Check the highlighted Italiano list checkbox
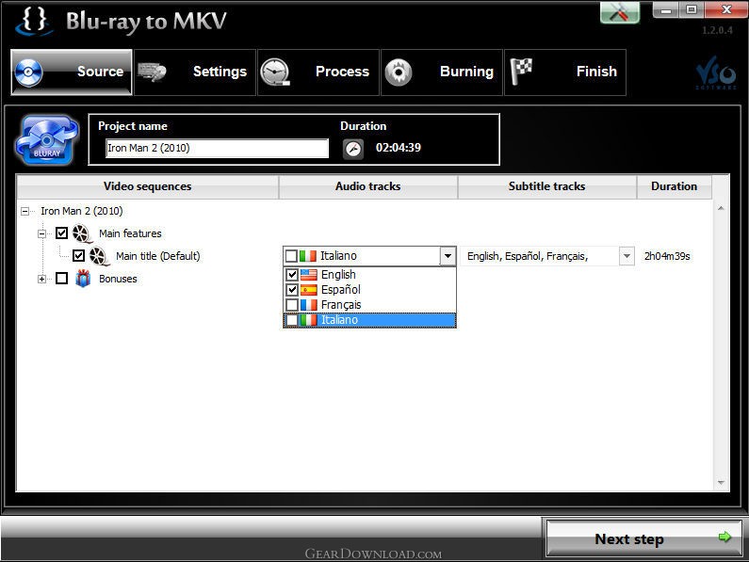The height and width of the screenshot is (562, 749). (292, 320)
